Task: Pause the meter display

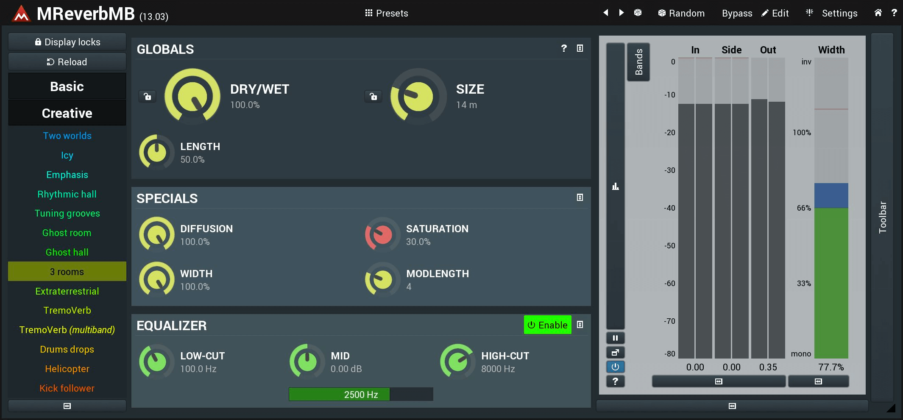Action: (615, 338)
